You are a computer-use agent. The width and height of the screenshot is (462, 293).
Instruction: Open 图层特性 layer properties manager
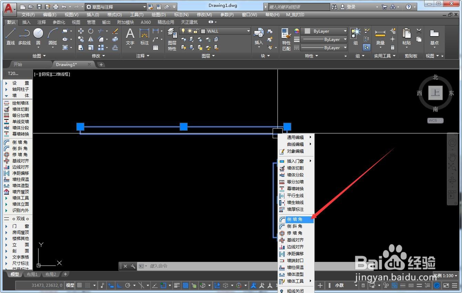[x=172, y=39]
